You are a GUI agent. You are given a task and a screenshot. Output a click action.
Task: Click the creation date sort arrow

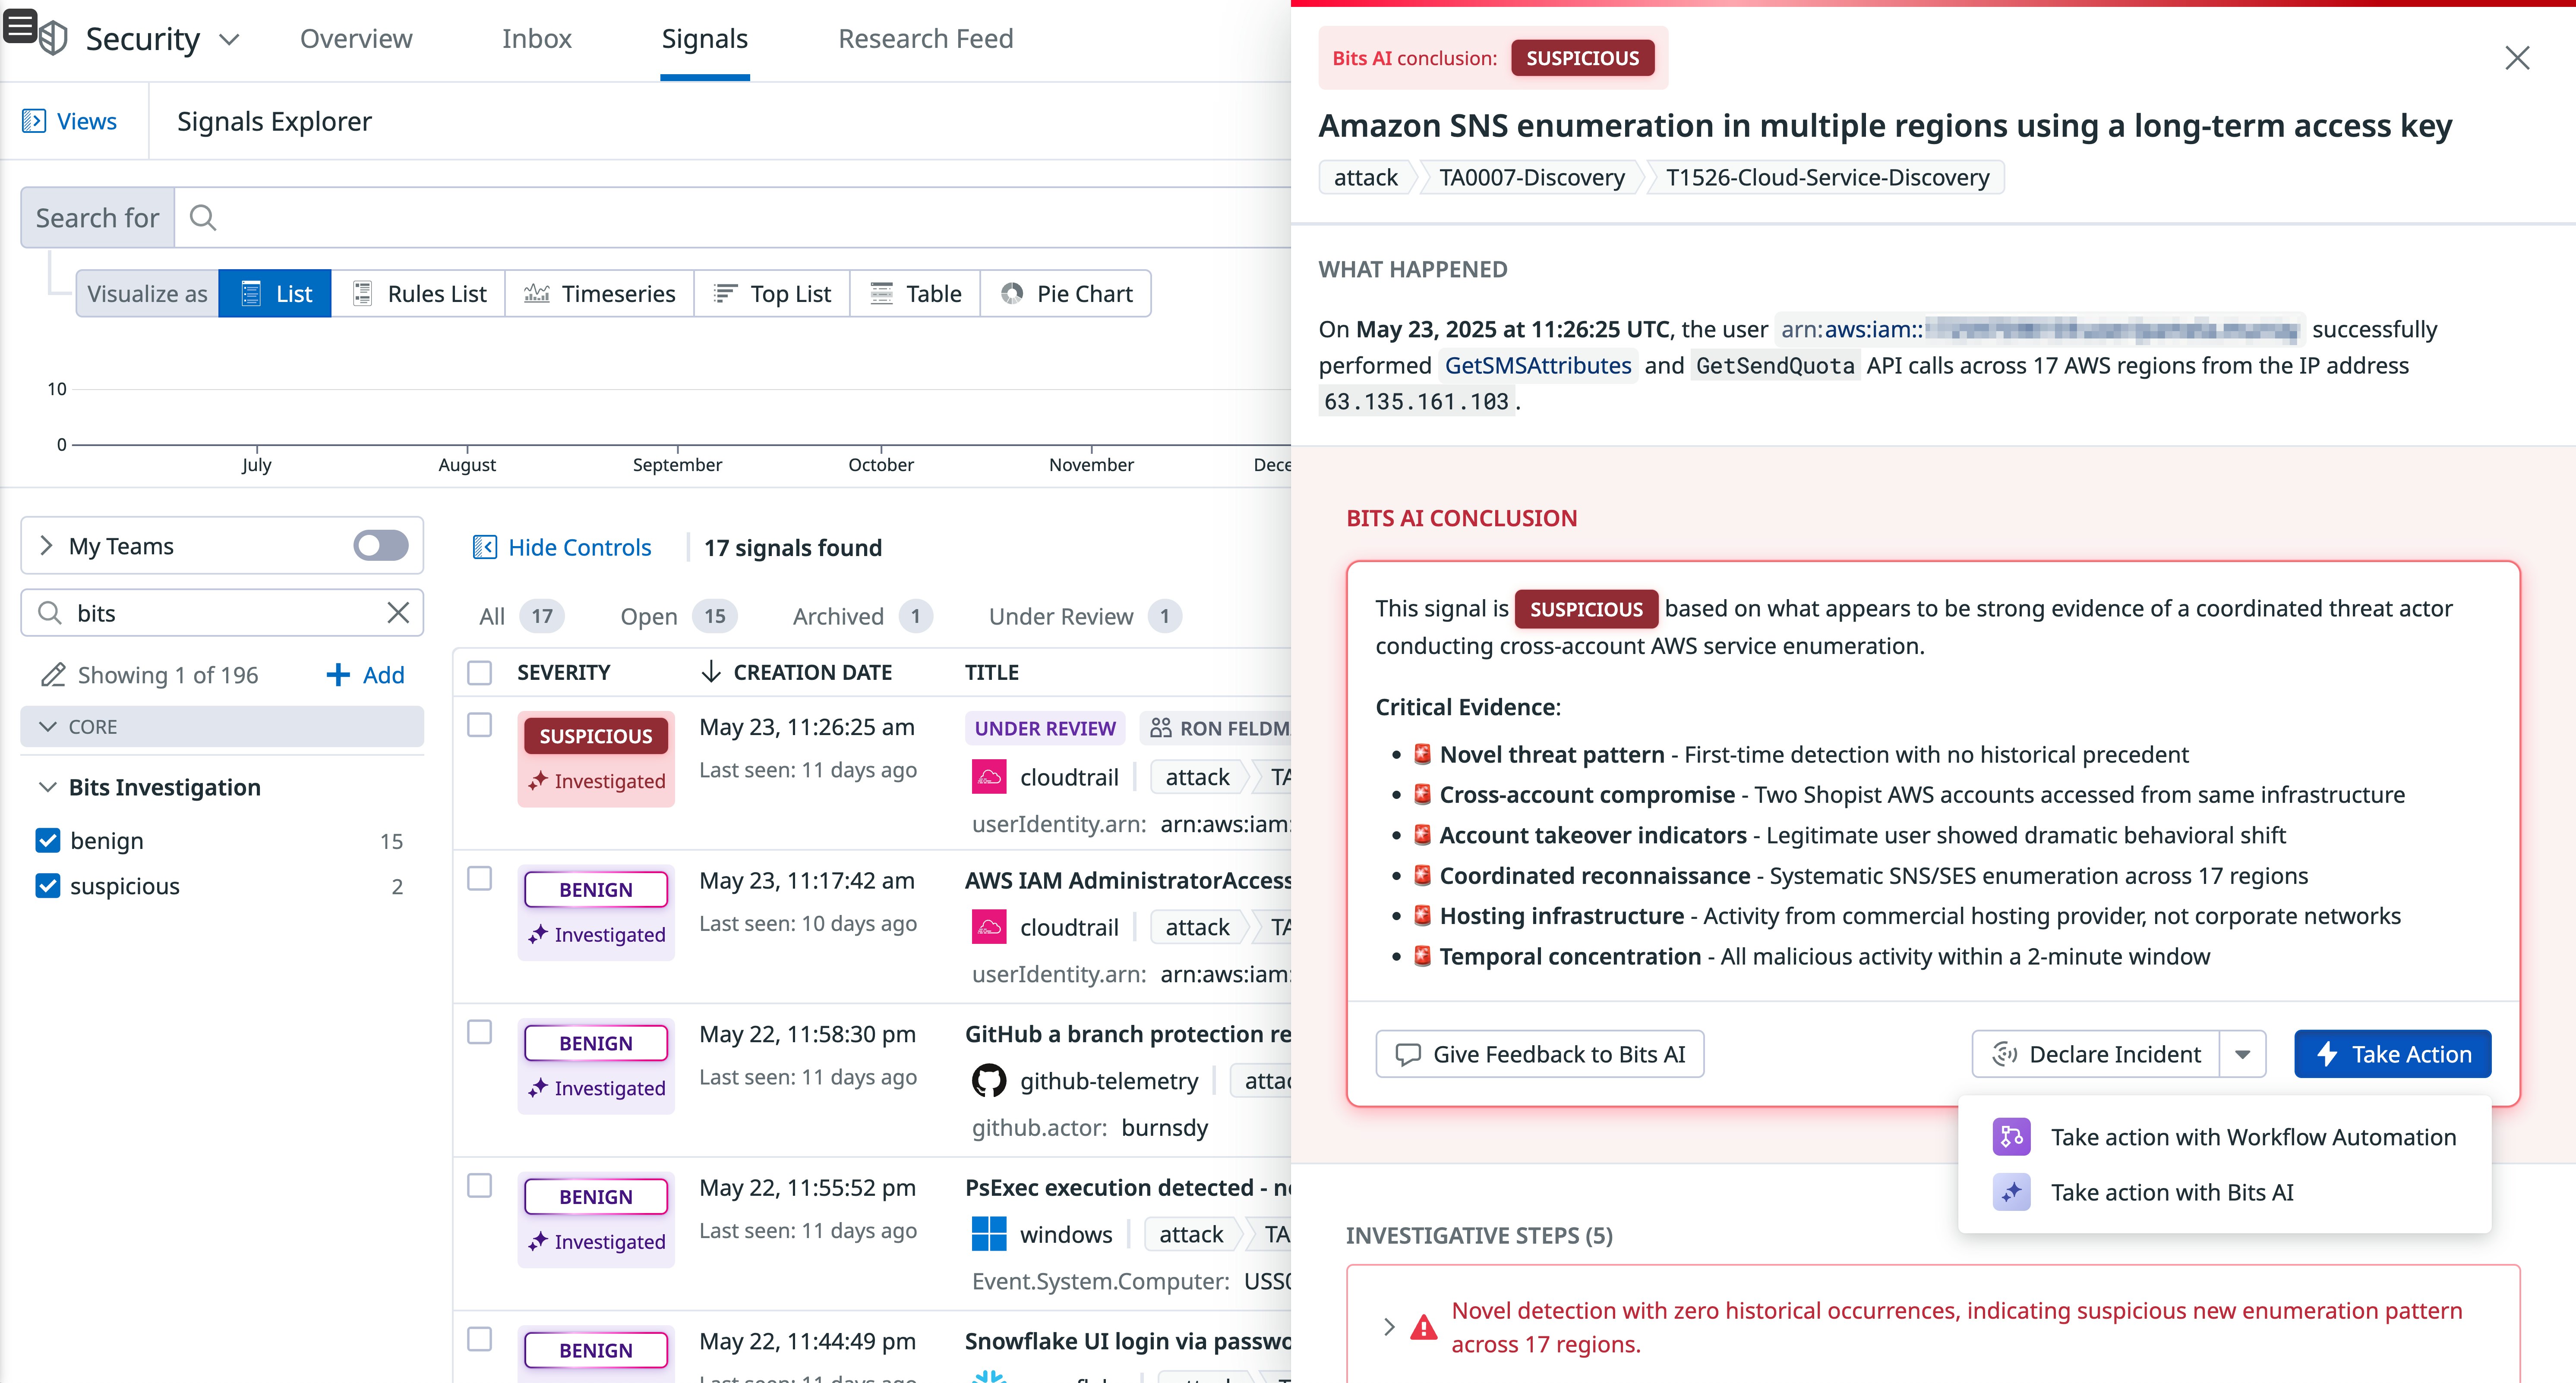[711, 673]
